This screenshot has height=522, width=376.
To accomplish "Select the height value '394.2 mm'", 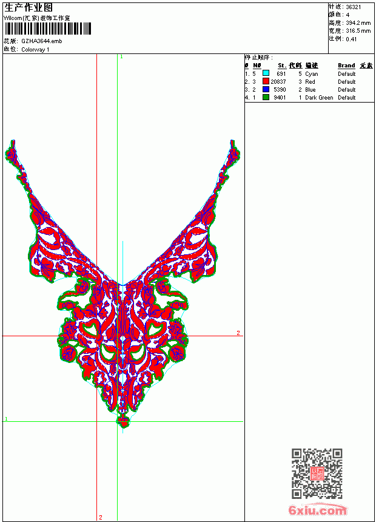I will point(358,23).
